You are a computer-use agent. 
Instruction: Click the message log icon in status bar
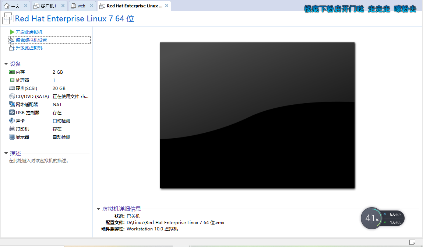pos(412,242)
